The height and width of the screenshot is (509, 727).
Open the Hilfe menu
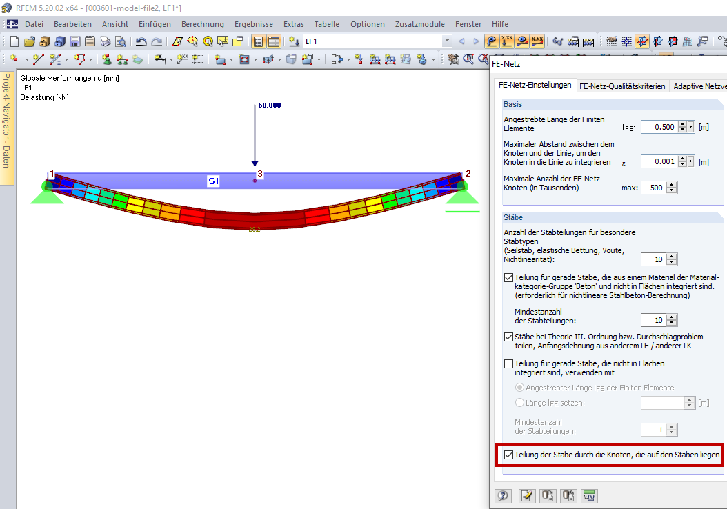tap(500, 24)
